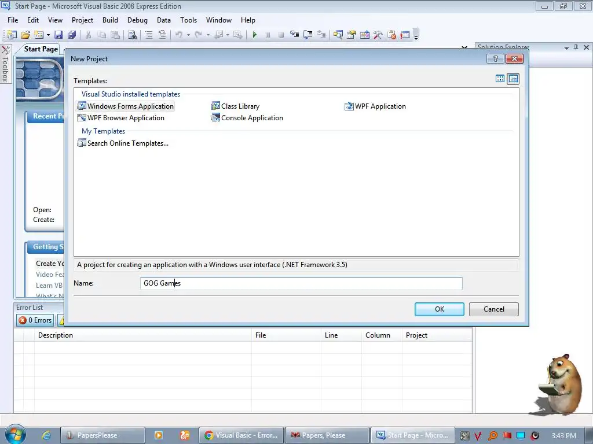The image size is (593, 444).
Task: Open the Navigate Backward dropdown arrow
Action: pos(228,35)
